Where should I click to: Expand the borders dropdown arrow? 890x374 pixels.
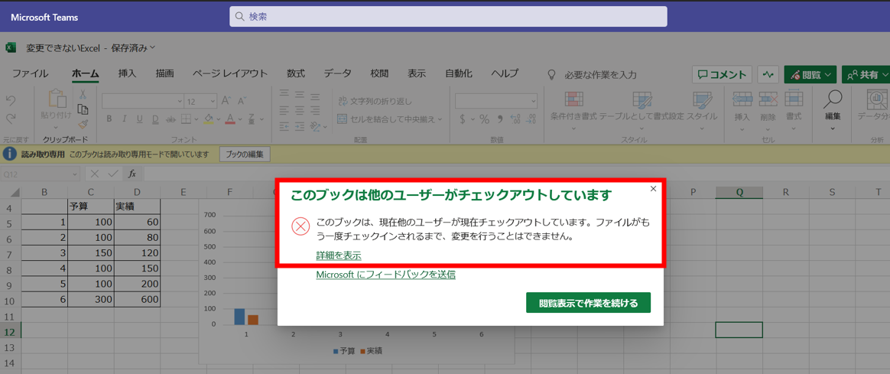[195, 119]
